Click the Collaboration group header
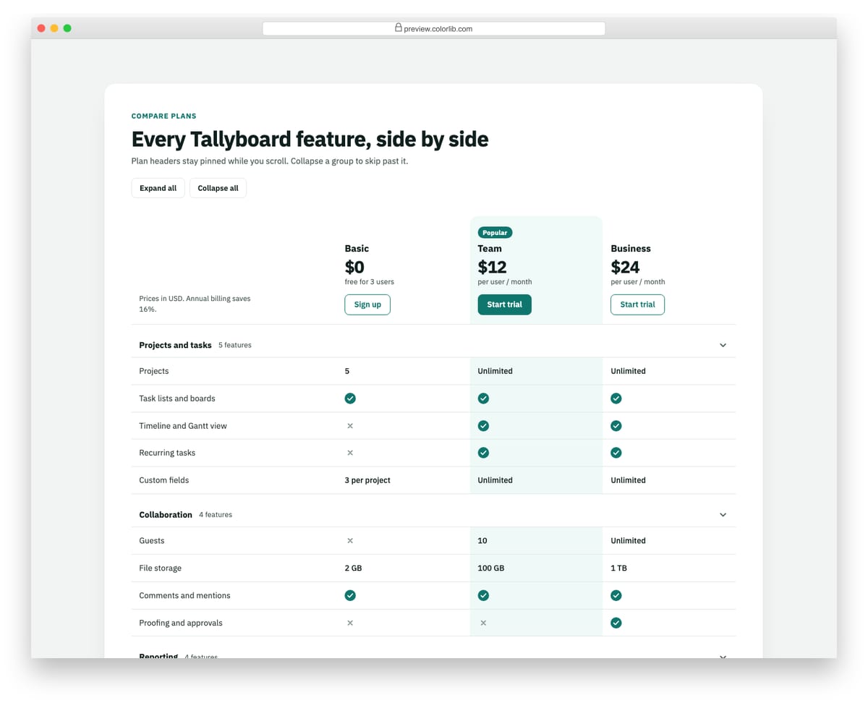The height and width of the screenshot is (703, 868). coord(433,515)
